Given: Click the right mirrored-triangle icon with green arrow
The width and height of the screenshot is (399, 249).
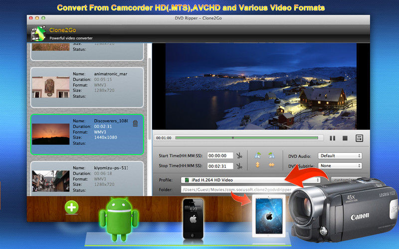Looking at the screenshot, I should [271, 155].
